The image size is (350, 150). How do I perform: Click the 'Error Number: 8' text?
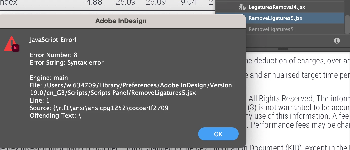click(54, 55)
